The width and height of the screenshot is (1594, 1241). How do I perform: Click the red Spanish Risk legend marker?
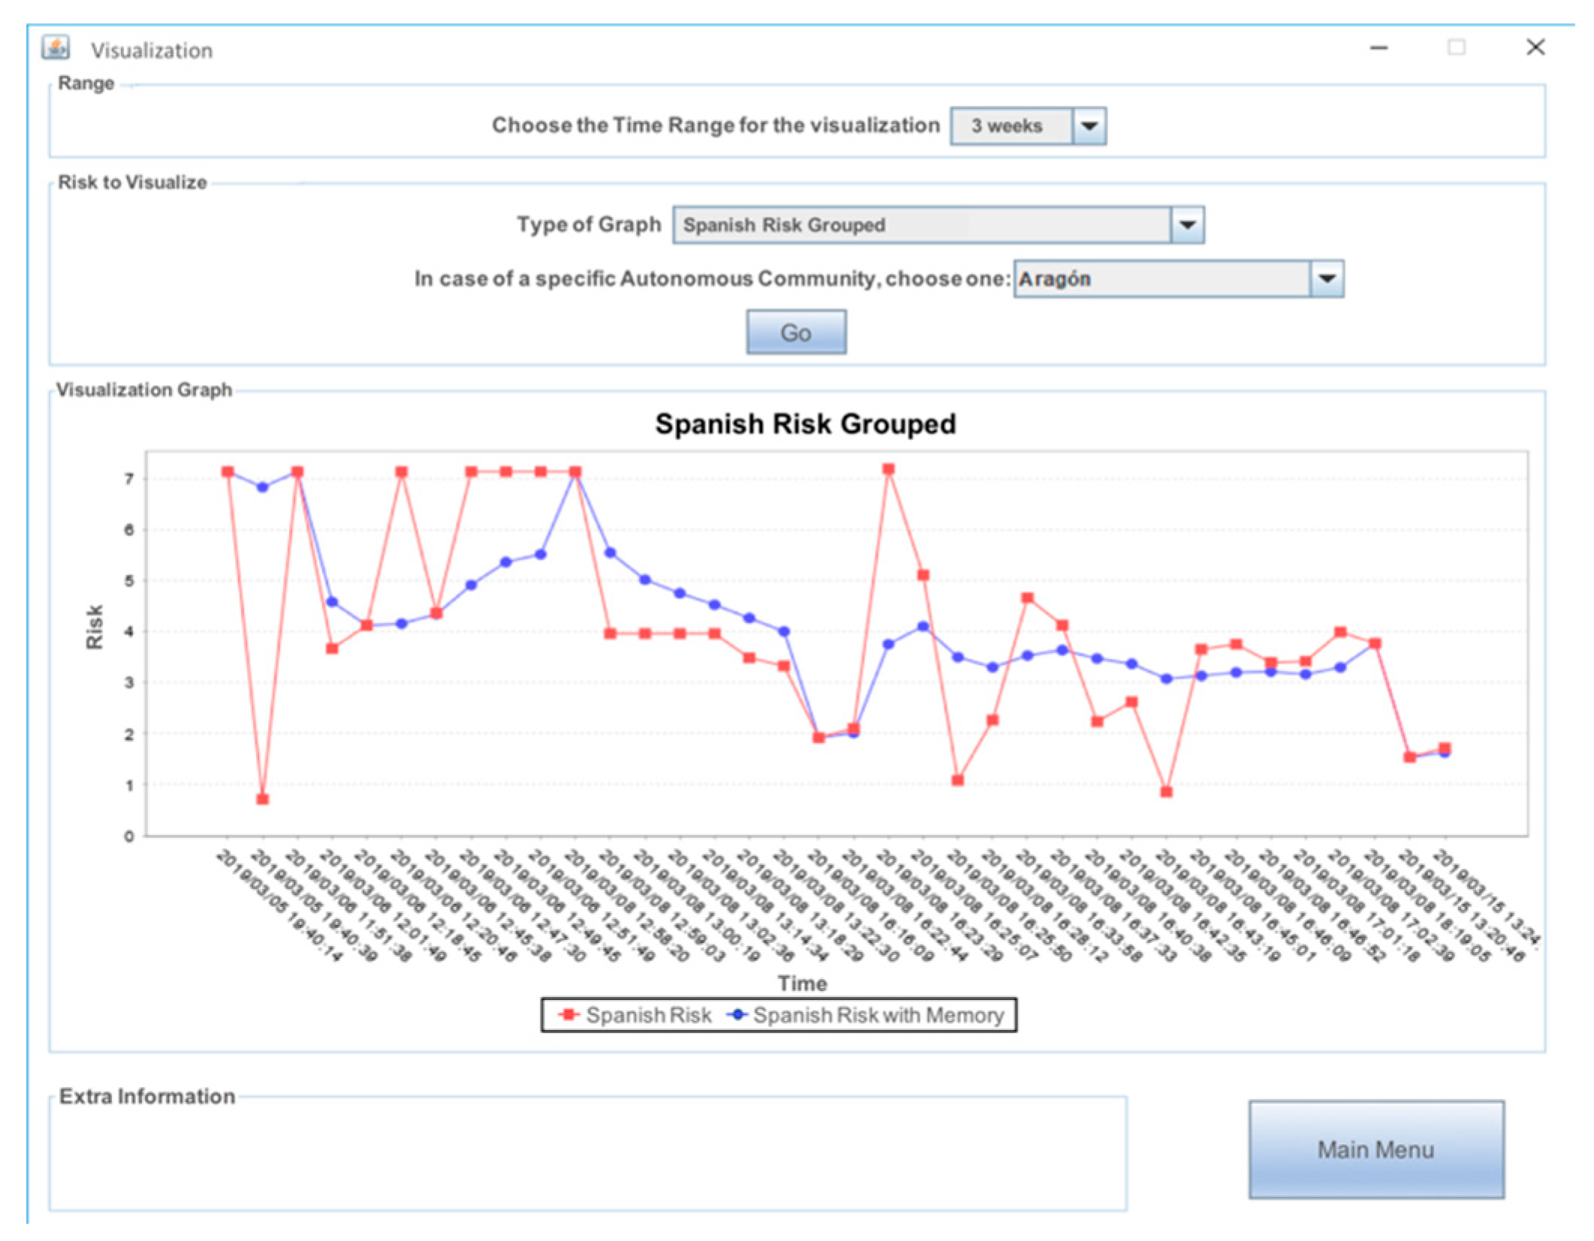[x=569, y=1015]
